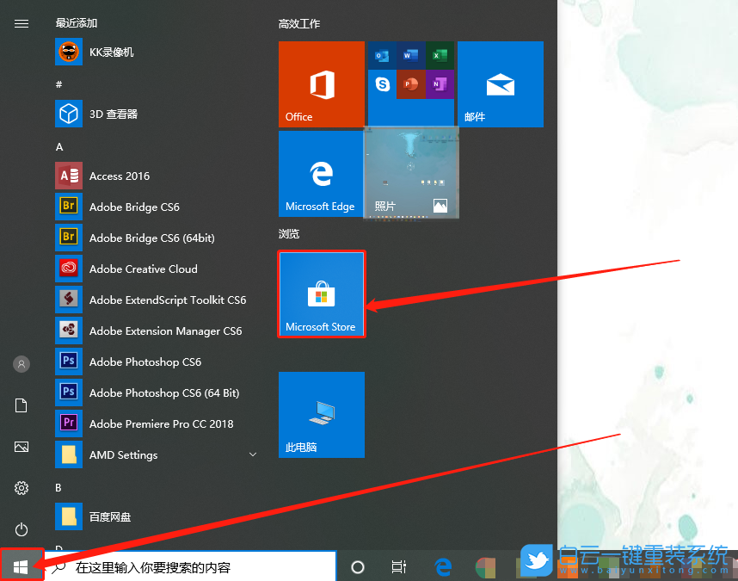Launch Adobe Creative Cloud

pyautogui.click(x=143, y=269)
